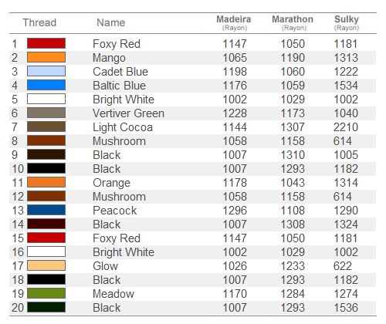Select the Orange swatch in row 11
The image size is (386, 324).
pos(46,182)
